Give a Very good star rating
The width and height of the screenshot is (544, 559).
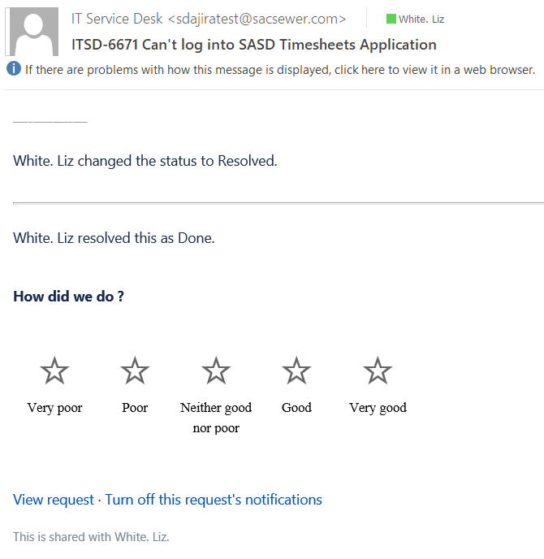[378, 370]
